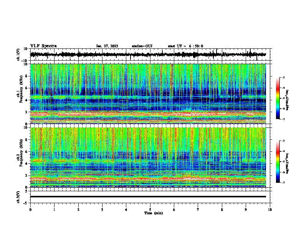The width and height of the screenshot is (304, 235).
Task: Click the "VLF Spectra" title text
Action: [43, 46]
